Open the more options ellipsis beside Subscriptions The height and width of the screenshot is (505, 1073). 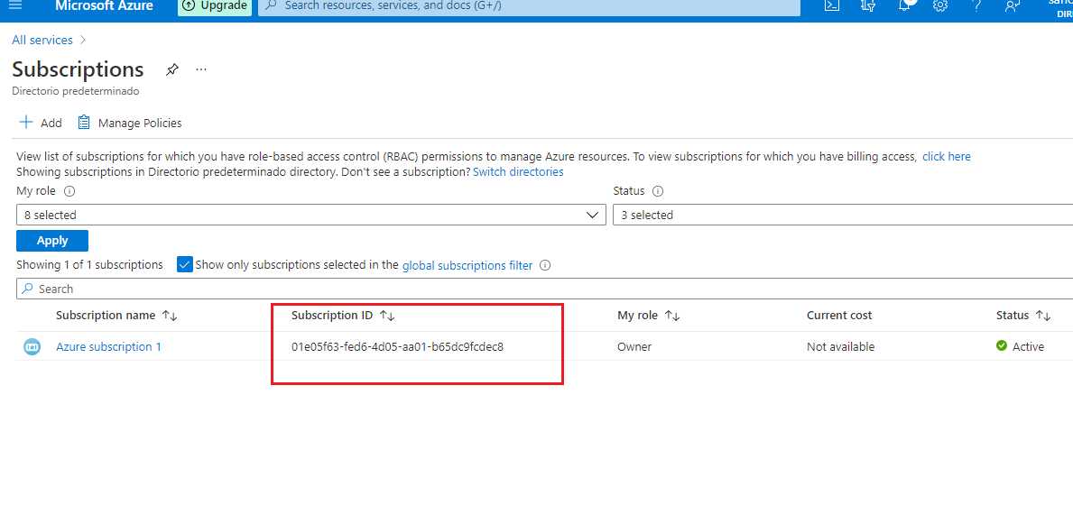click(x=201, y=69)
